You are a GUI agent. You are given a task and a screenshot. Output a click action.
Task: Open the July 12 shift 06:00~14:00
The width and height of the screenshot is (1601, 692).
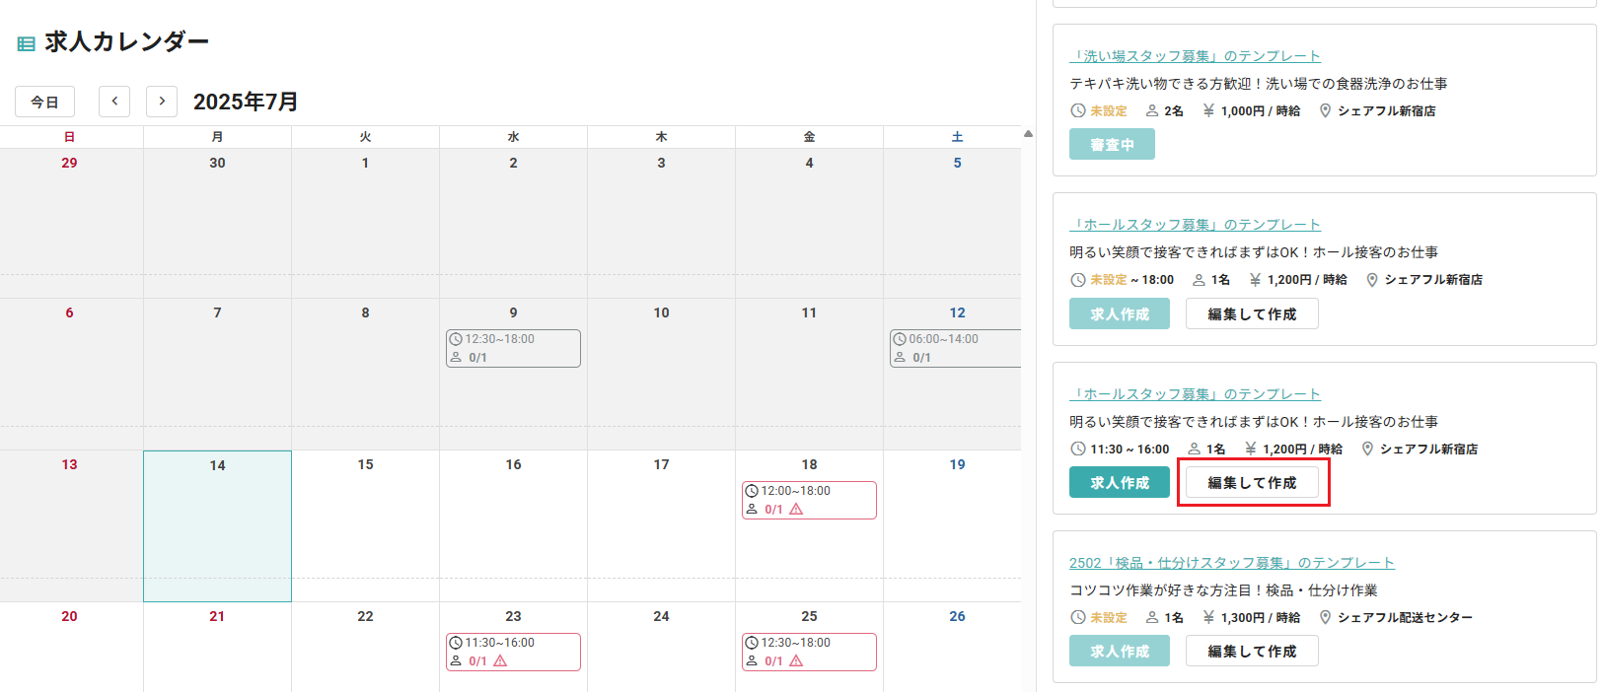coord(955,348)
